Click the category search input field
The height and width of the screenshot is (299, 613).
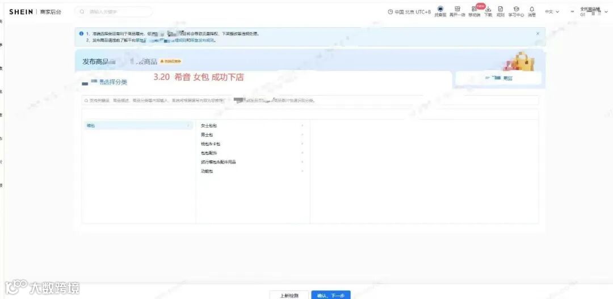click(x=310, y=100)
